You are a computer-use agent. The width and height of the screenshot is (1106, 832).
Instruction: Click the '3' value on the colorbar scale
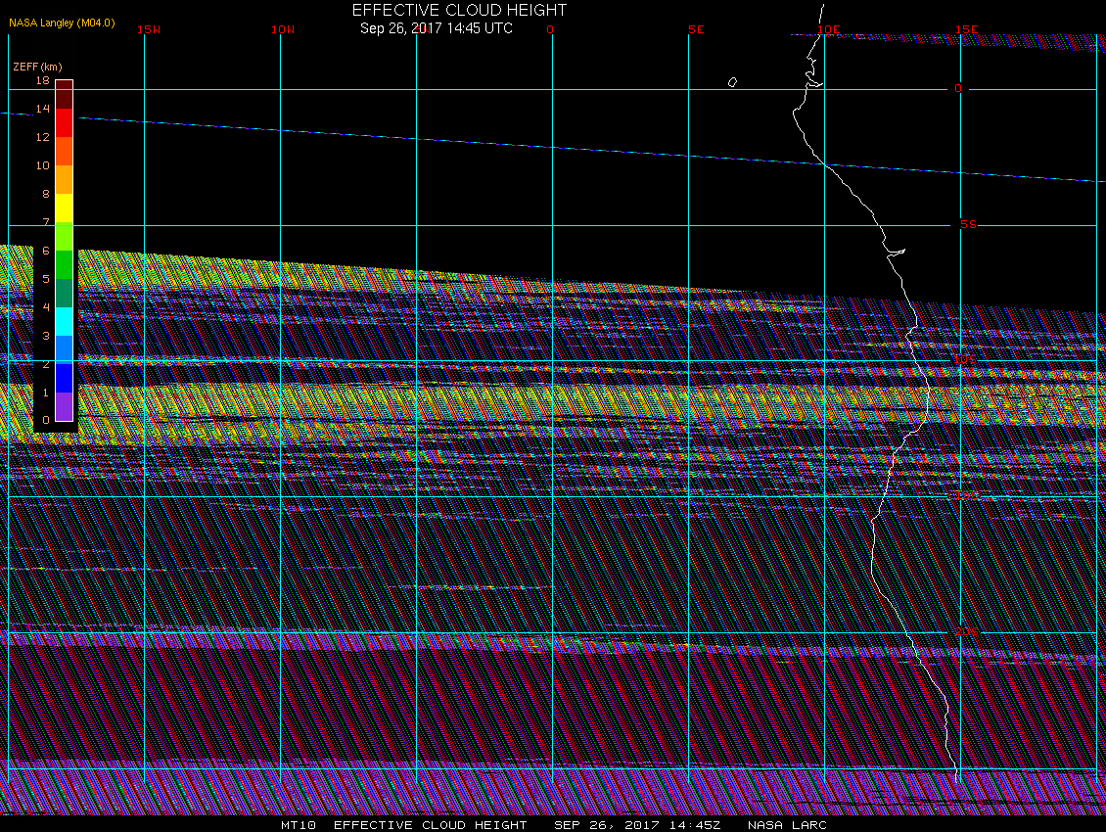[46, 336]
